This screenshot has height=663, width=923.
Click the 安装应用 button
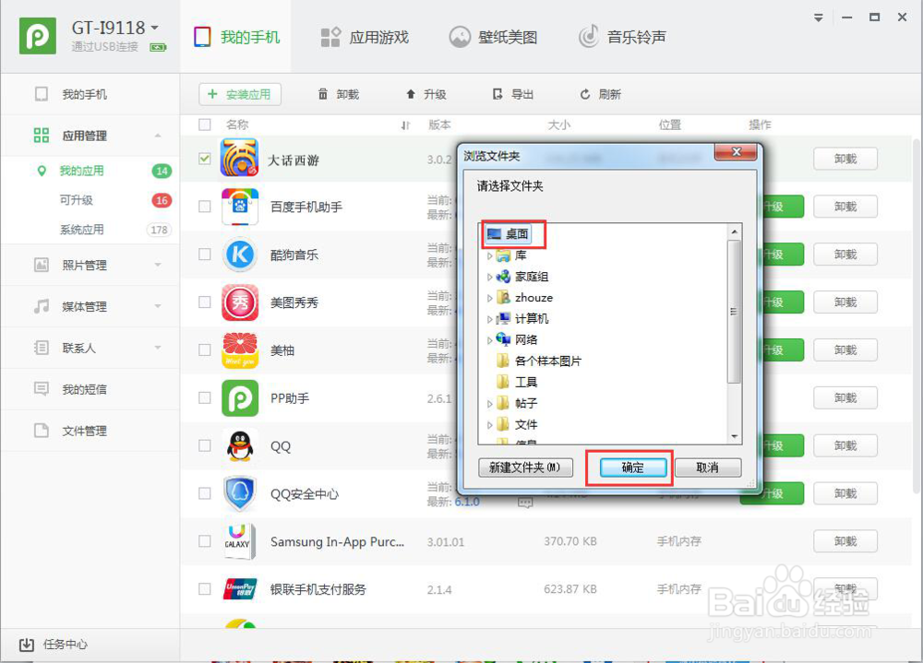pos(240,94)
